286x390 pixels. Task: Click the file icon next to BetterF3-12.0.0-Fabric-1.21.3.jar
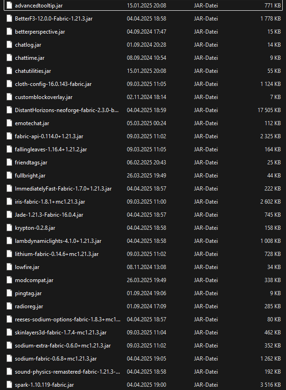click(9, 18)
